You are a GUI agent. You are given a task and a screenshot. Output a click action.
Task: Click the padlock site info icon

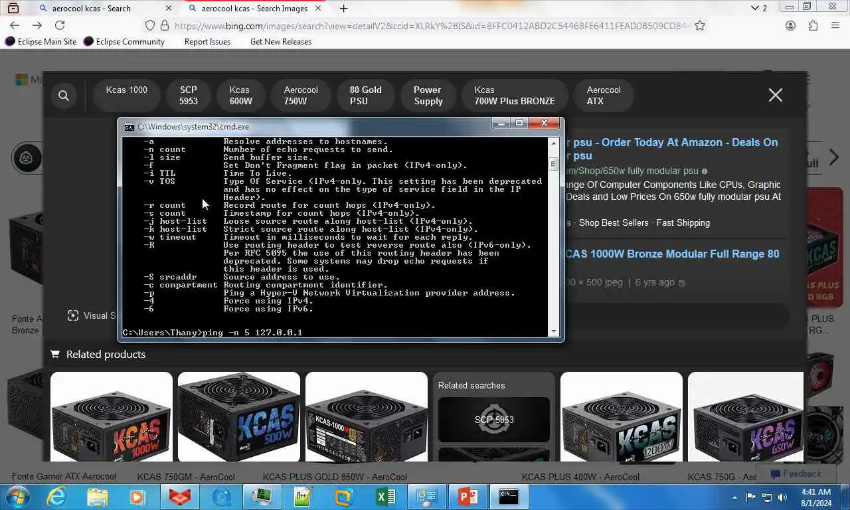(x=164, y=25)
